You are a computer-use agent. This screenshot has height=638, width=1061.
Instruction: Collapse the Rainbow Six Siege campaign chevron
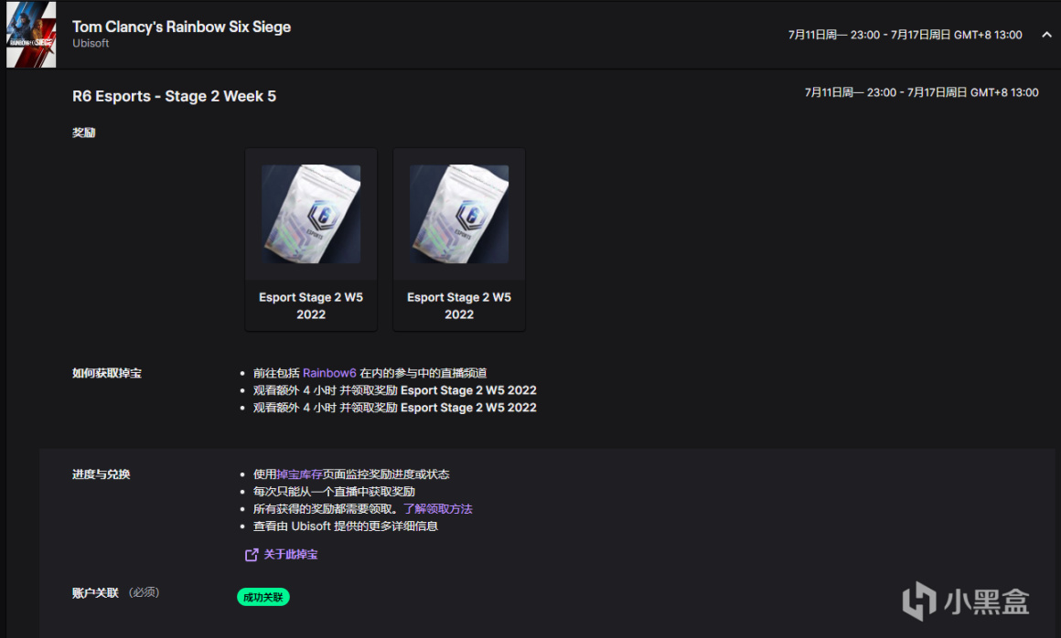pyautogui.click(x=1046, y=35)
